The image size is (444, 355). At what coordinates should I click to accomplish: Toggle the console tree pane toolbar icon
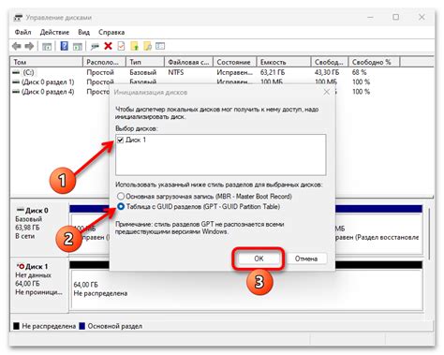pos(47,47)
